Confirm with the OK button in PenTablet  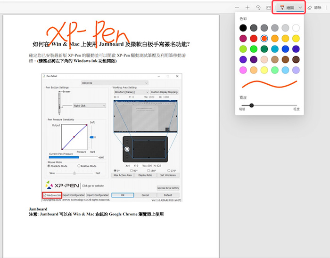[x=123, y=195]
